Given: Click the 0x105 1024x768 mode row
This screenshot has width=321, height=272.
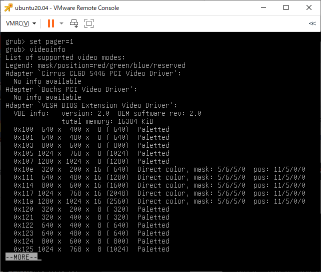Looking at the screenshot, I should tap(91, 153).
